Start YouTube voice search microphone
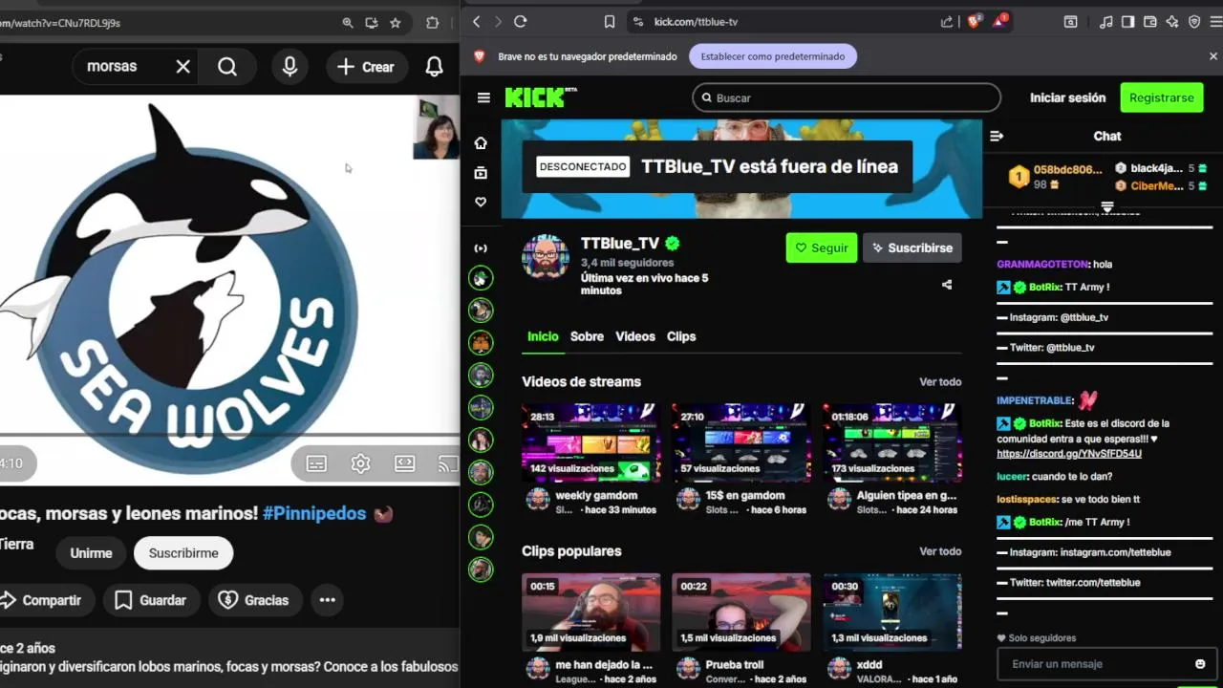The width and height of the screenshot is (1223, 688). pyautogui.click(x=290, y=66)
